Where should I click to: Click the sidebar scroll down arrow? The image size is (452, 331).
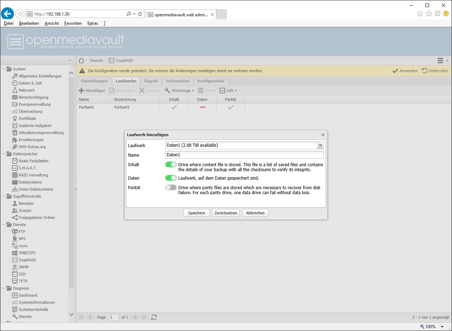click(x=71, y=315)
